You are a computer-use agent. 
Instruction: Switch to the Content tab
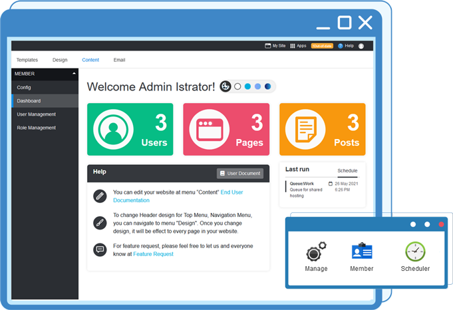(x=90, y=60)
